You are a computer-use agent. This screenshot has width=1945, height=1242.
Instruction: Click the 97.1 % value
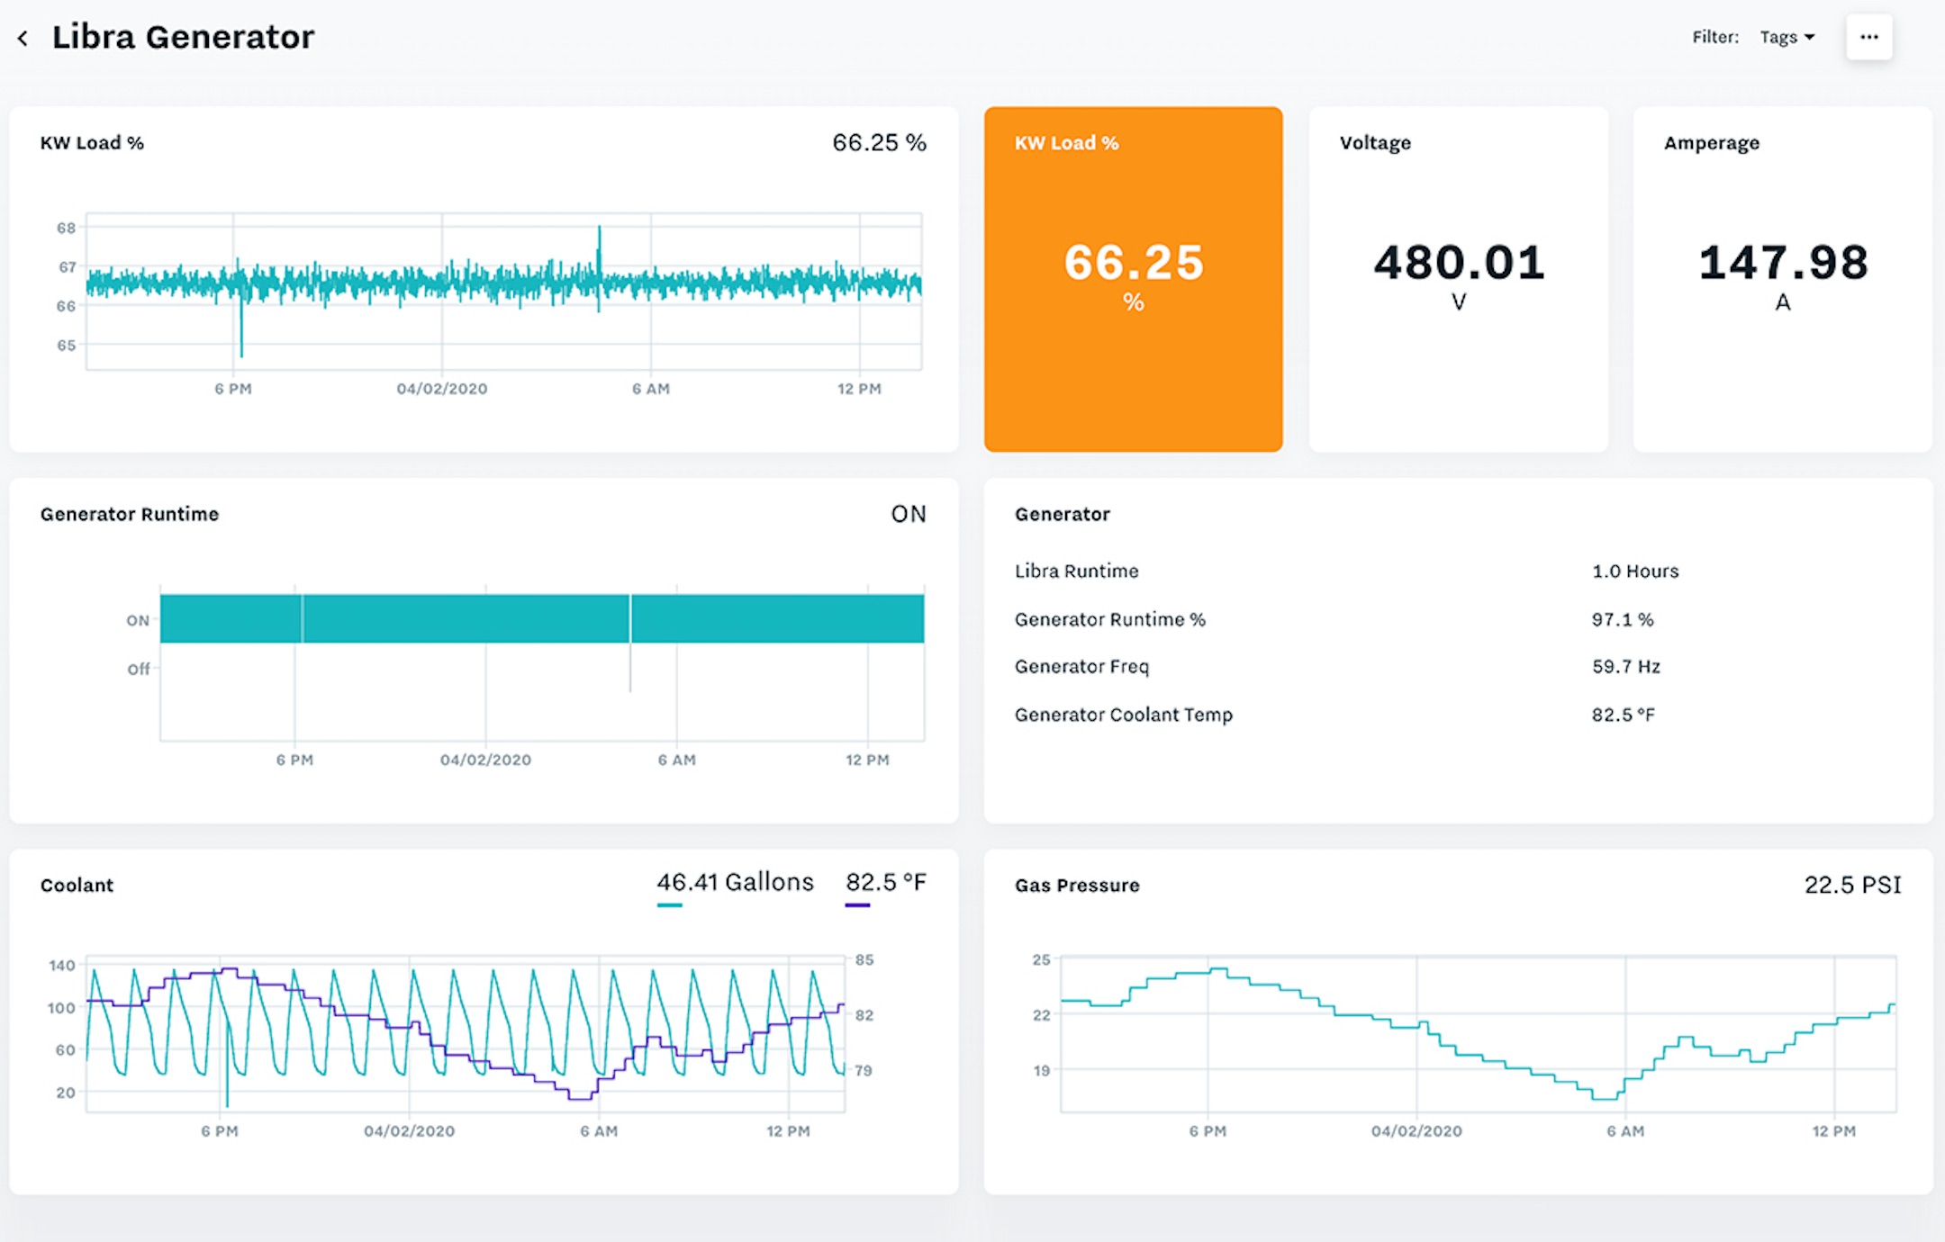1623,619
